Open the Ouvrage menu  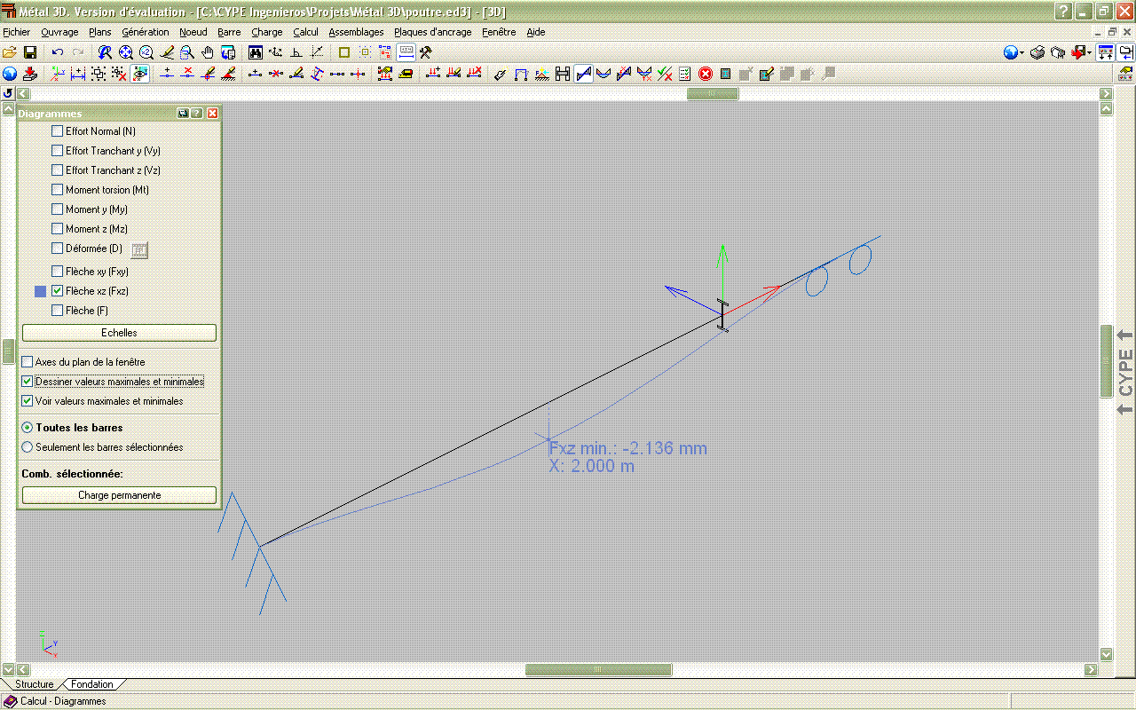[59, 32]
